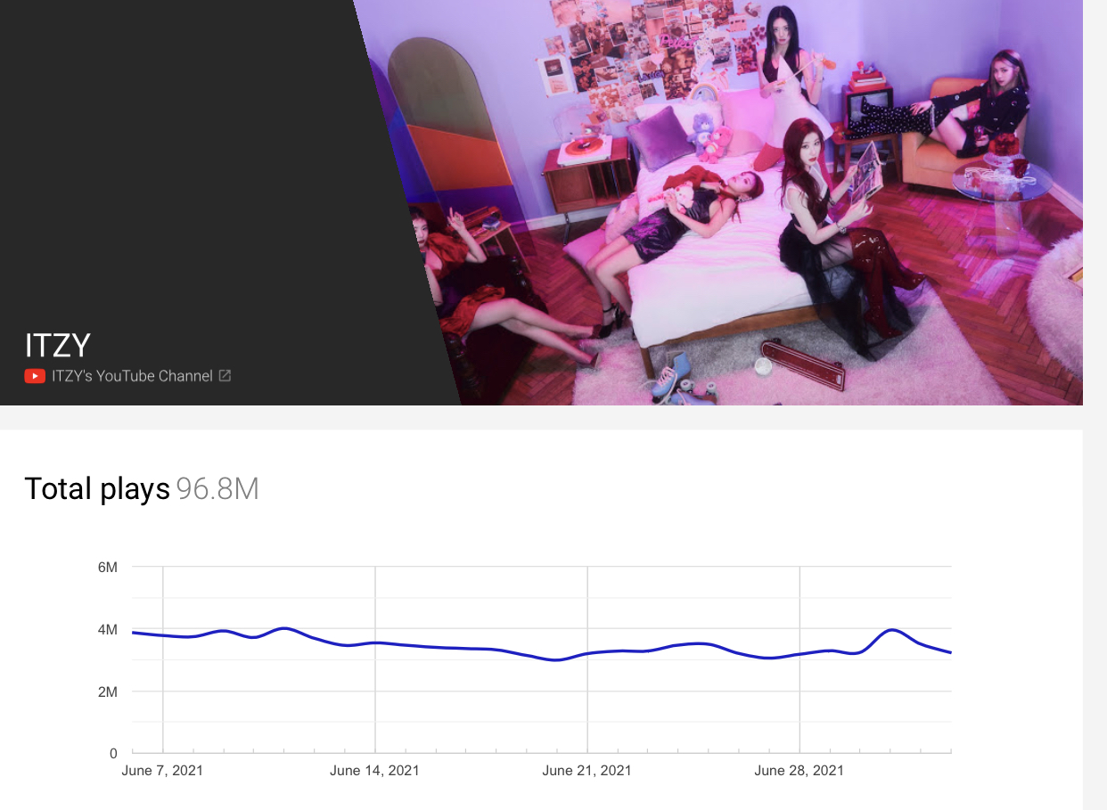
Task: Click the red YouTube logo icon
Action: [x=35, y=376]
